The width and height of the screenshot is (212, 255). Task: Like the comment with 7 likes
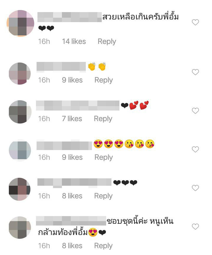195,111
